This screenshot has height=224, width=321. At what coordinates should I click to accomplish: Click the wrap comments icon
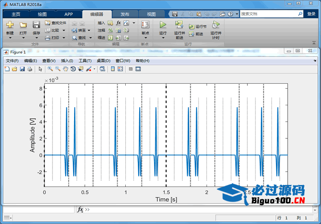tap(126, 30)
